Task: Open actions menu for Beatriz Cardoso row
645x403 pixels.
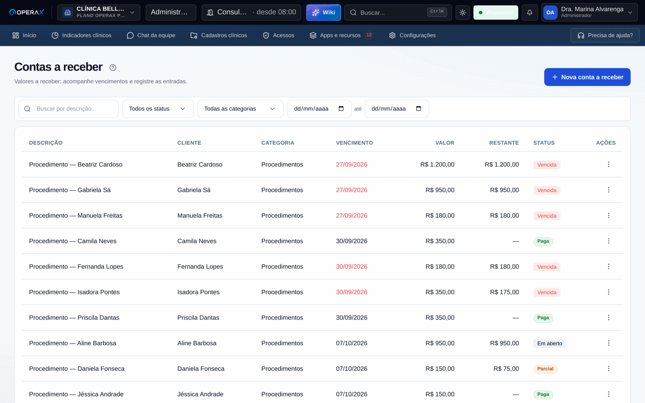Action: click(x=608, y=164)
